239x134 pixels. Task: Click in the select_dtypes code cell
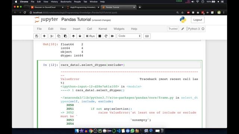(x=130, y=65)
